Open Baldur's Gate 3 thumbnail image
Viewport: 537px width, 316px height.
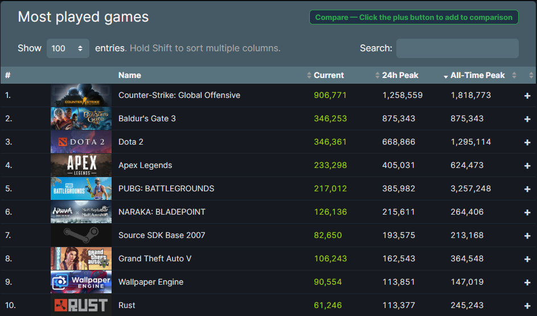(81, 118)
